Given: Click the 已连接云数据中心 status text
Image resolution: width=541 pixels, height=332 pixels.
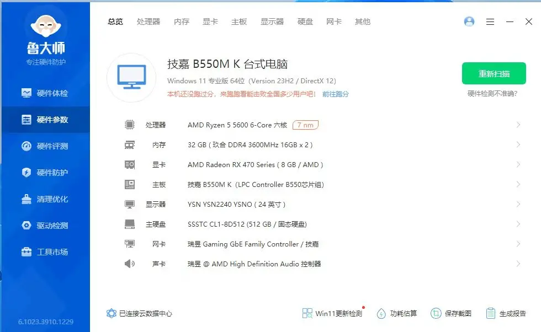Looking at the screenshot, I should pos(146,313).
